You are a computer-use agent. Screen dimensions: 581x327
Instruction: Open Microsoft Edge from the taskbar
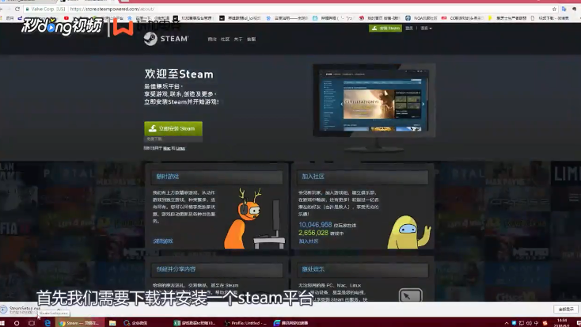click(47, 323)
